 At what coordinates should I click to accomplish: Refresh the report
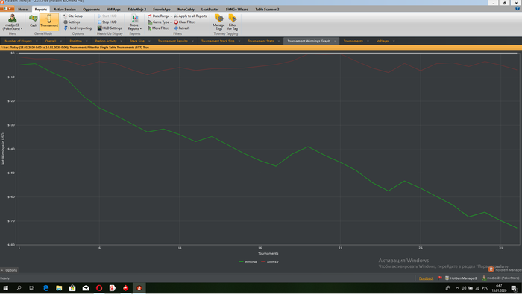click(182, 28)
